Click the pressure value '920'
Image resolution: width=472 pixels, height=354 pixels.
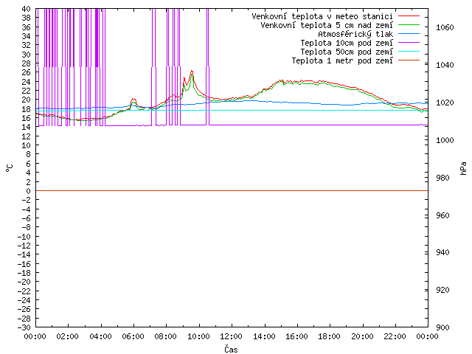(x=442, y=290)
